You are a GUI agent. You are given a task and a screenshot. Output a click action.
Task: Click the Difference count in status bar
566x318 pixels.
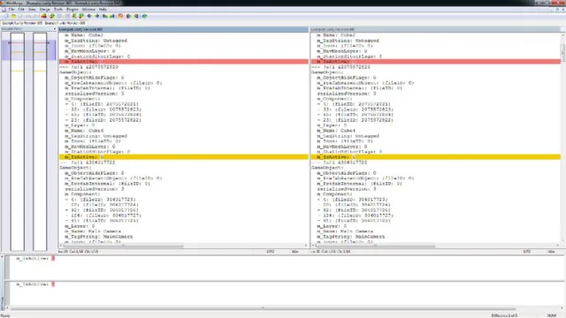pyautogui.click(x=504, y=316)
